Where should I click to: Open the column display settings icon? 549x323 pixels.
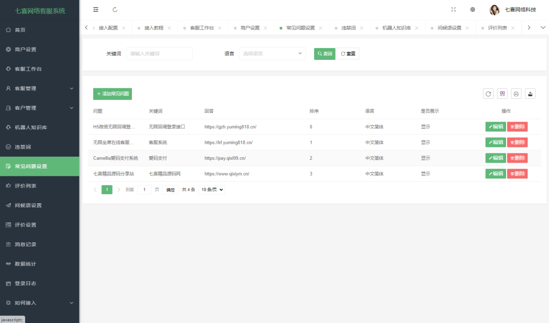click(x=502, y=94)
